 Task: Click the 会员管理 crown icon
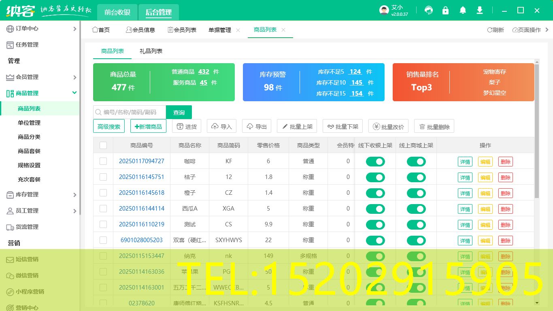click(10, 77)
